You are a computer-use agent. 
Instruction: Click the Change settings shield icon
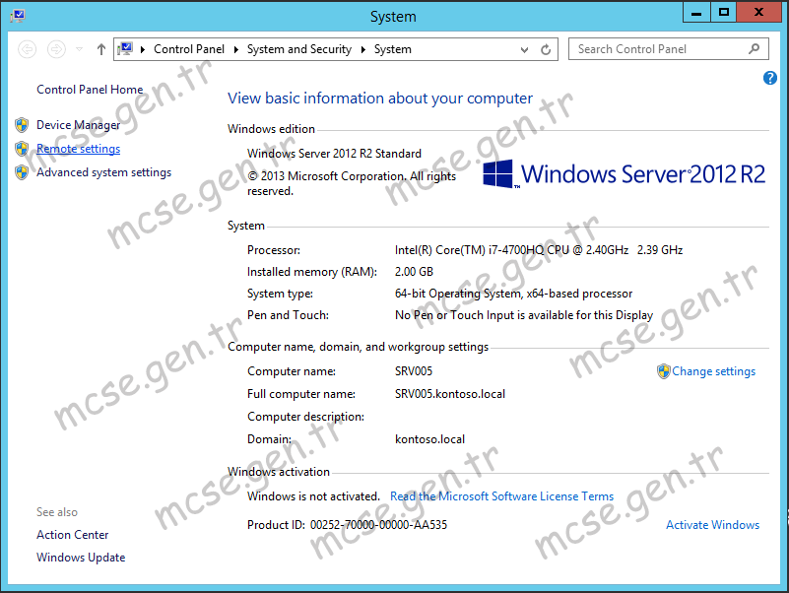point(664,371)
